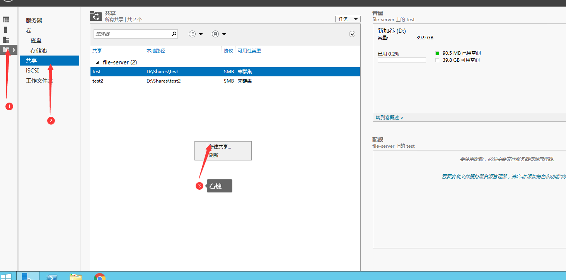This screenshot has height=280, width=566.
Task: Sort by the 协议 column header
Action: (228, 51)
